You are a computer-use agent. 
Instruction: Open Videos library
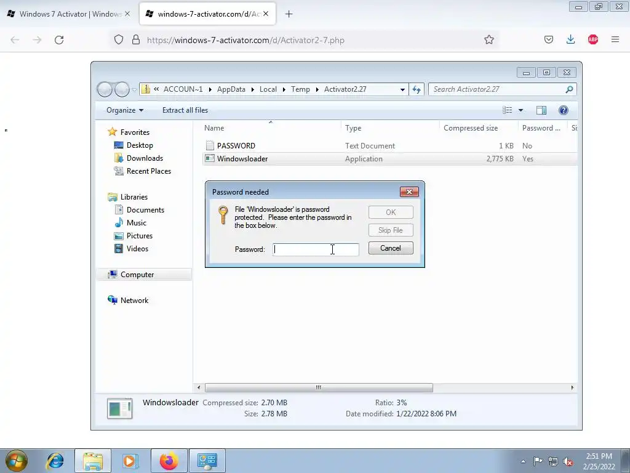click(137, 249)
